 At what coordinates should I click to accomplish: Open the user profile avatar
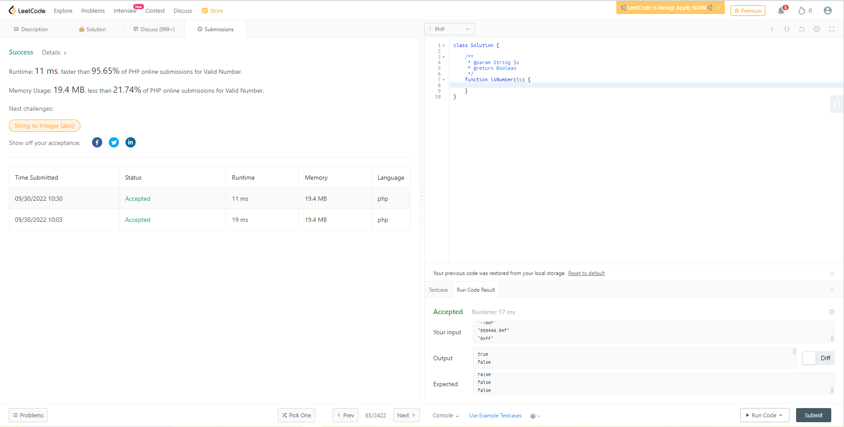click(x=828, y=11)
